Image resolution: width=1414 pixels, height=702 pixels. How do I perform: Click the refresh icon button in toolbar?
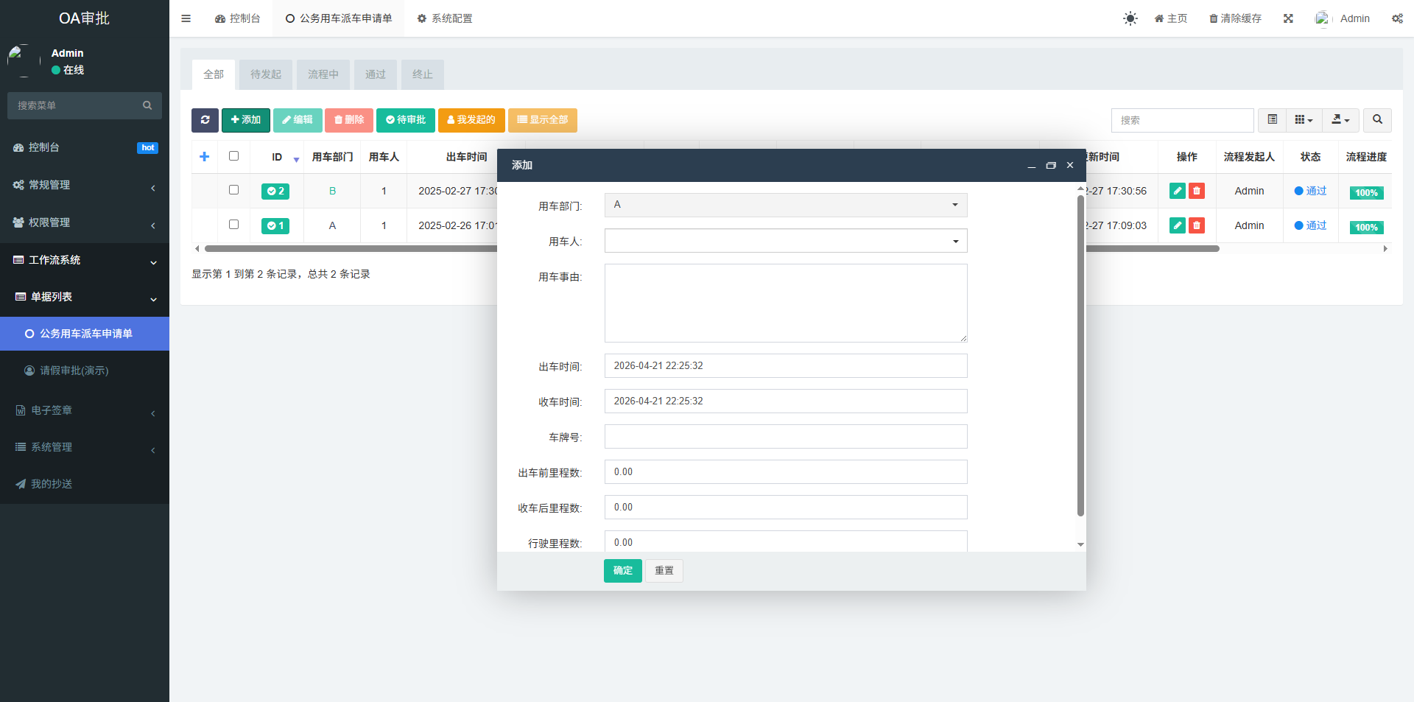(x=205, y=120)
